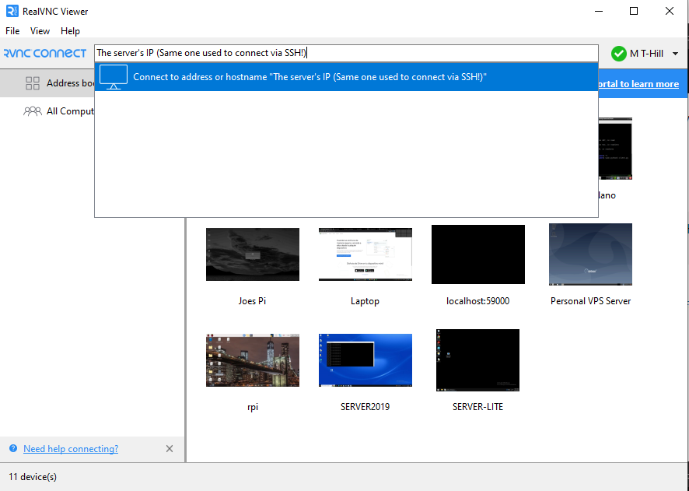This screenshot has width=689, height=491.
Task: Open the View menu
Action: 40,31
